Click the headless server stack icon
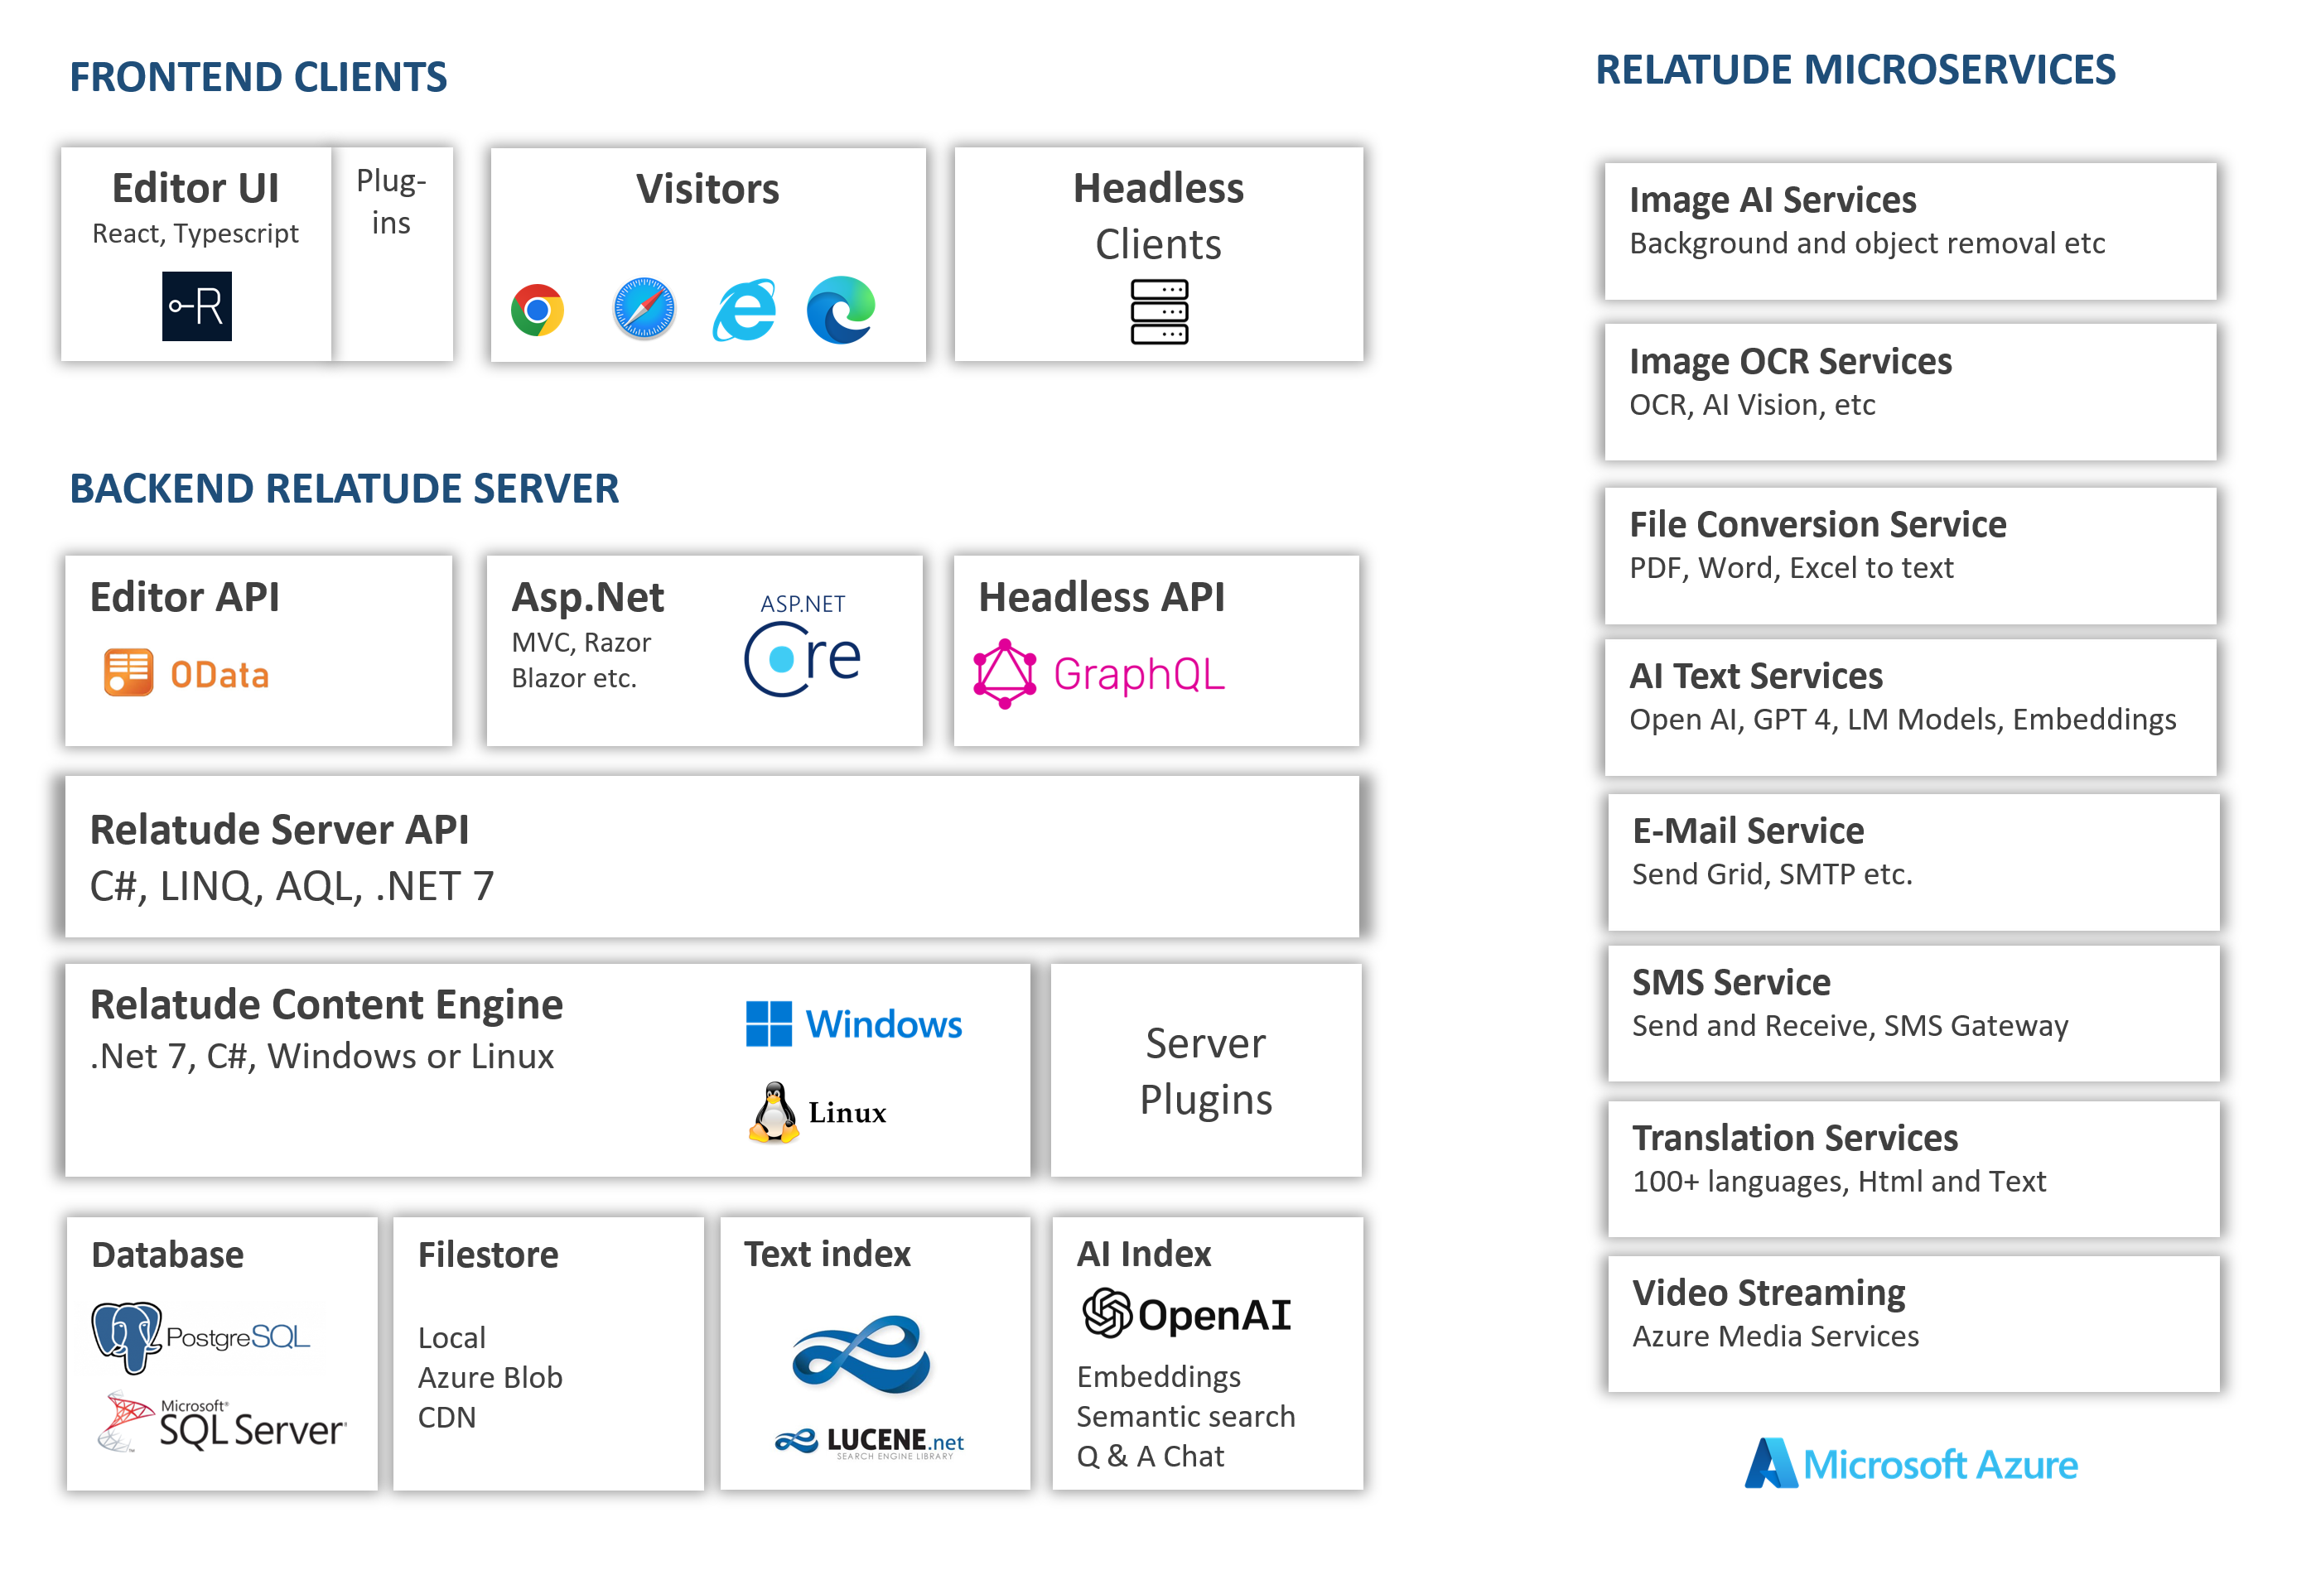The image size is (2316, 1575). pos(1159,312)
